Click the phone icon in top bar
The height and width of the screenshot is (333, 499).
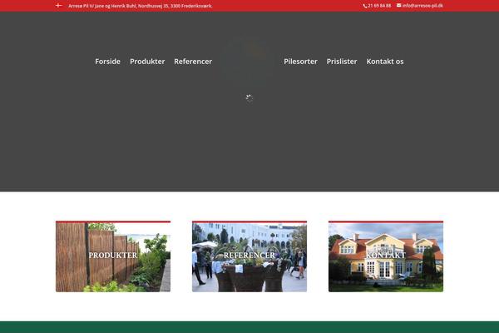click(365, 6)
